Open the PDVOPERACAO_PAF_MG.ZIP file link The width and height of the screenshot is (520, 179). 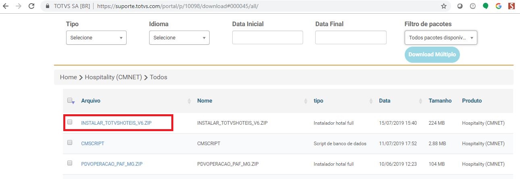pyautogui.click(x=112, y=164)
